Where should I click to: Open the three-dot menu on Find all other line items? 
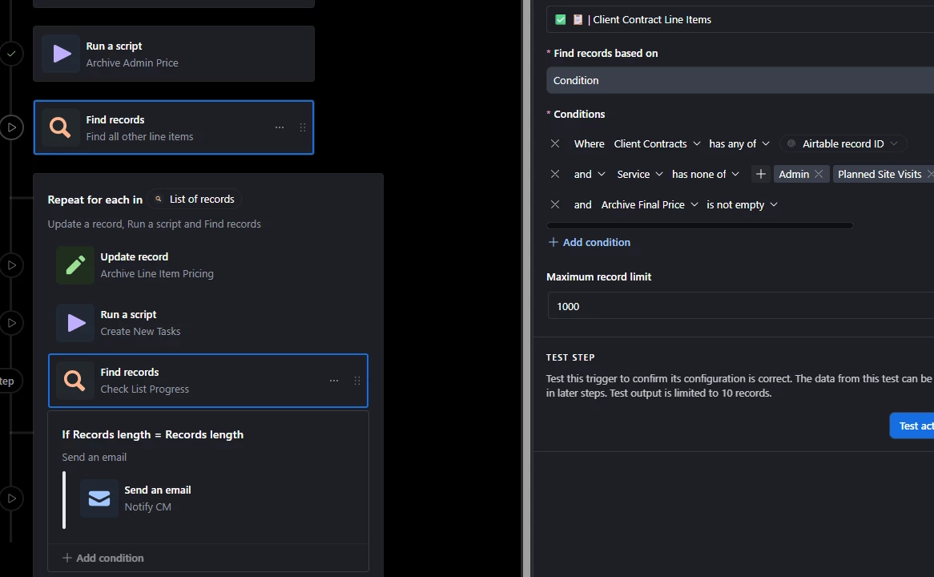coord(280,127)
